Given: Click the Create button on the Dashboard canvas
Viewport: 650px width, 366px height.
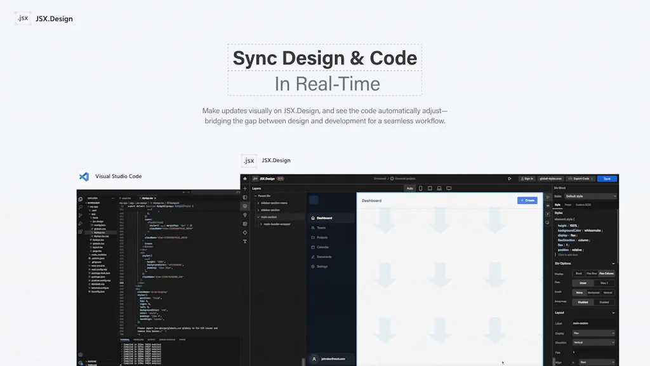Looking at the screenshot, I should click(527, 200).
